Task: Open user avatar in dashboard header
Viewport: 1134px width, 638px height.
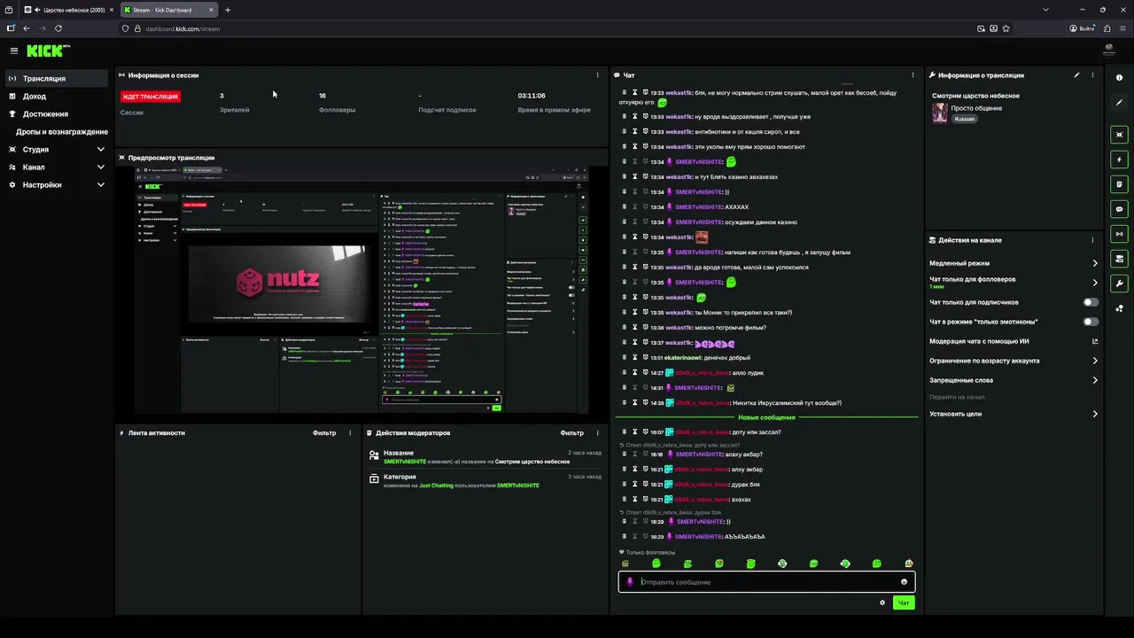Action: pyautogui.click(x=1109, y=51)
